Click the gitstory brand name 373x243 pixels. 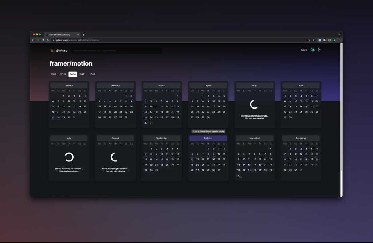(x=61, y=50)
